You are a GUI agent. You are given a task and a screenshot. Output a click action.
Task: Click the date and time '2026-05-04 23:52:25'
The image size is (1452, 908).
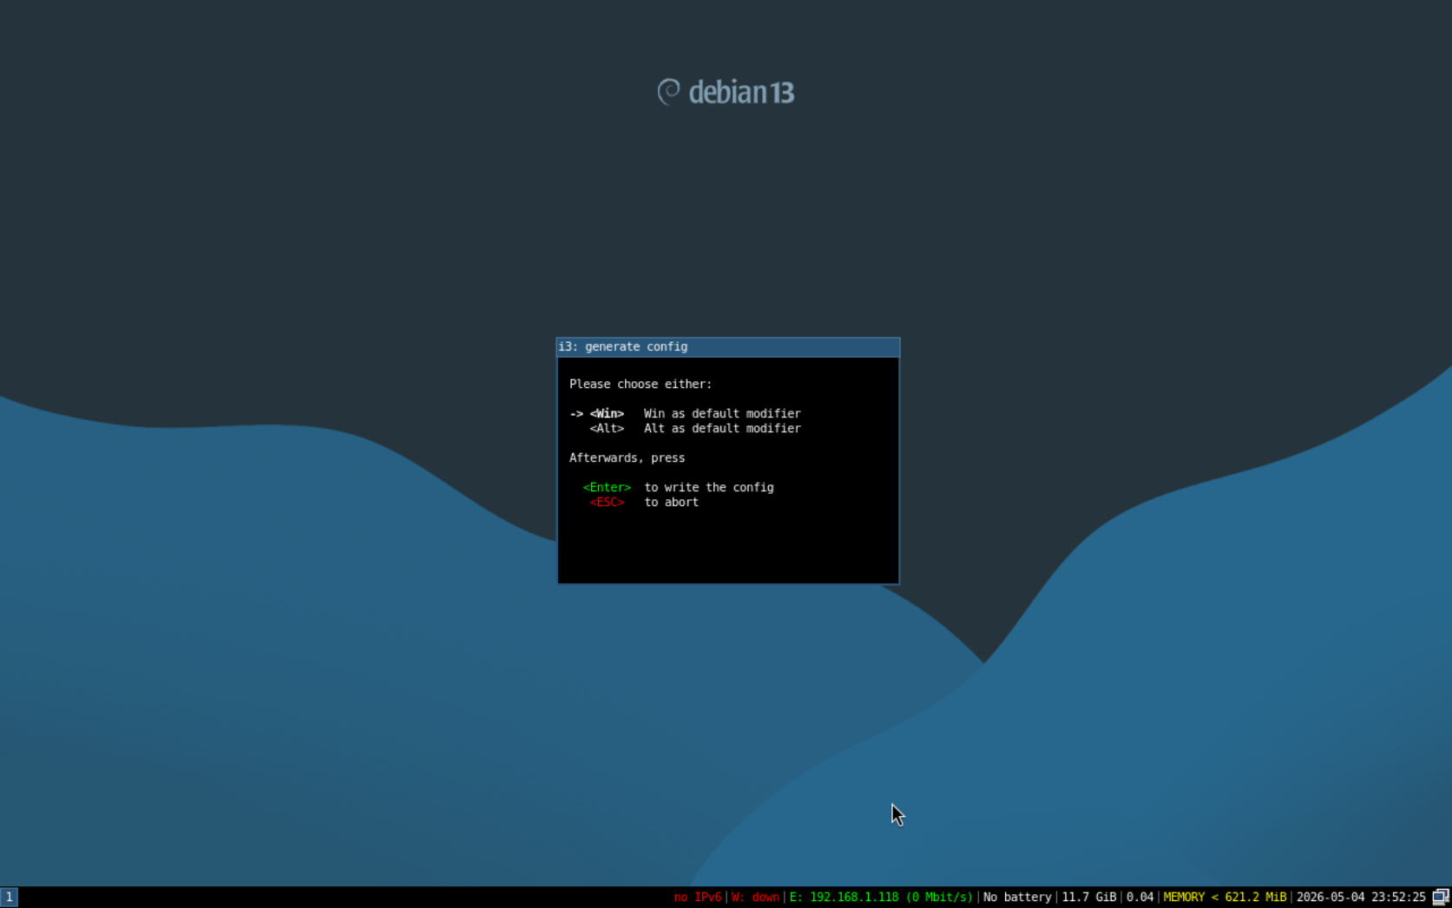click(1361, 898)
